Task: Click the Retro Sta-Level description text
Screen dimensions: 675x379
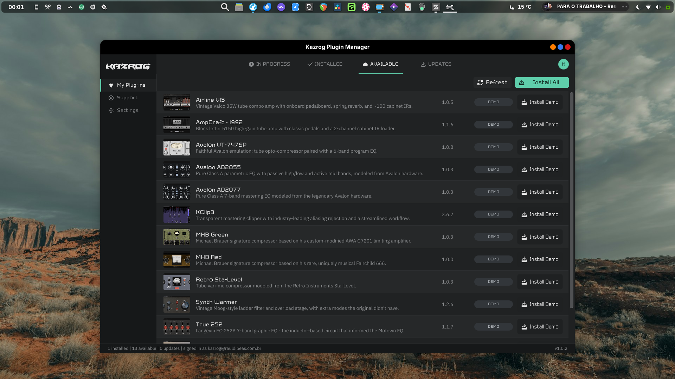Action: (x=276, y=286)
